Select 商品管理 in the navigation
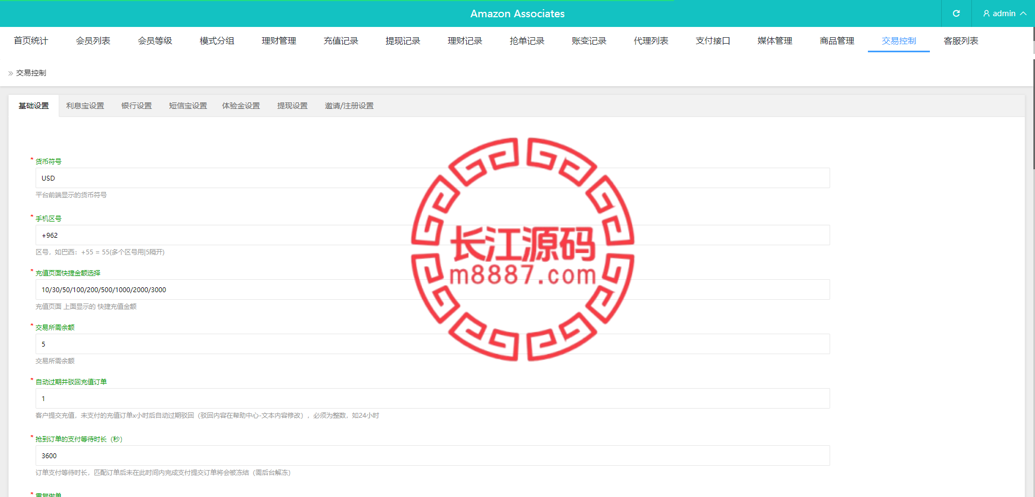Screen dimensions: 1035x497 837,41
